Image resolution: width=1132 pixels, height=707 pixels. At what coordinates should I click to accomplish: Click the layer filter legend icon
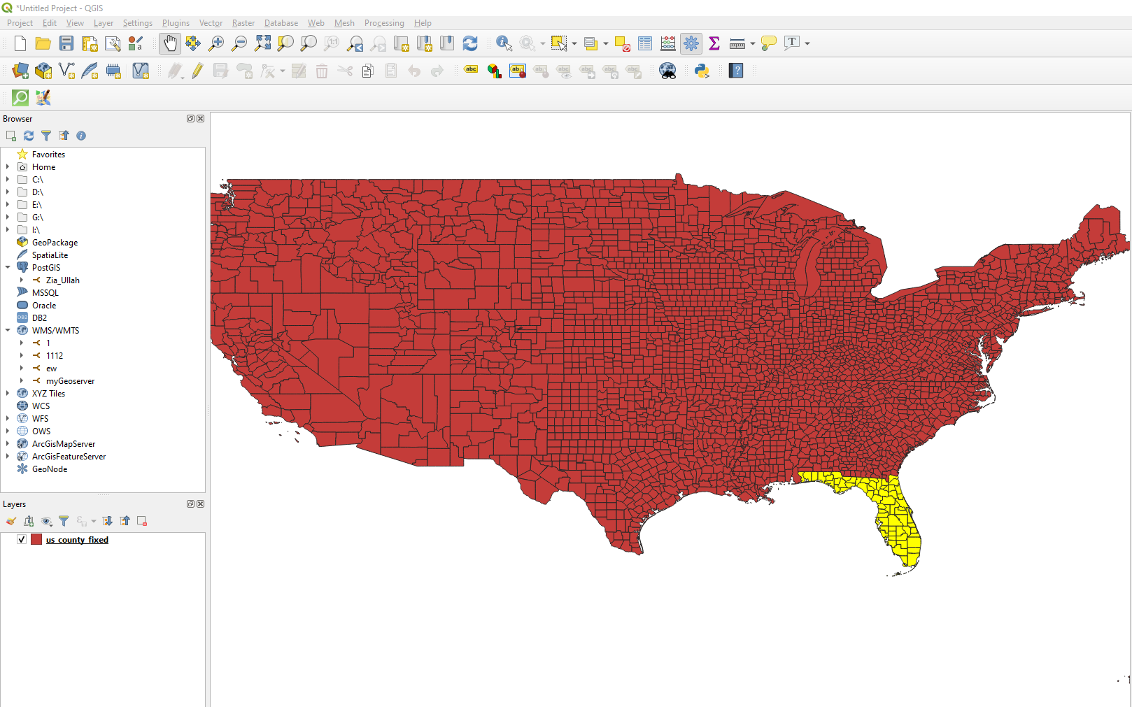tap(64, 521)
